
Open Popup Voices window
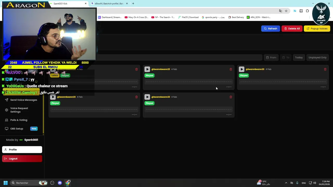317,29
